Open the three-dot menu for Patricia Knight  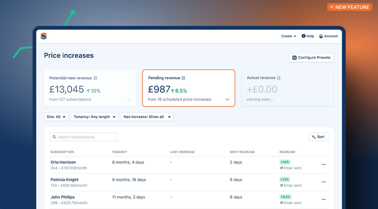tap(324, 182)
